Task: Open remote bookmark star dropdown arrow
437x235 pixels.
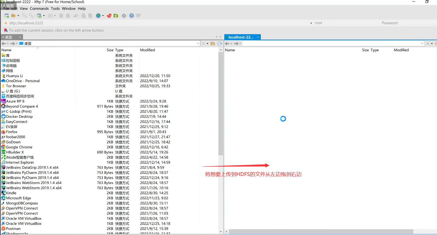Action: 432,43
